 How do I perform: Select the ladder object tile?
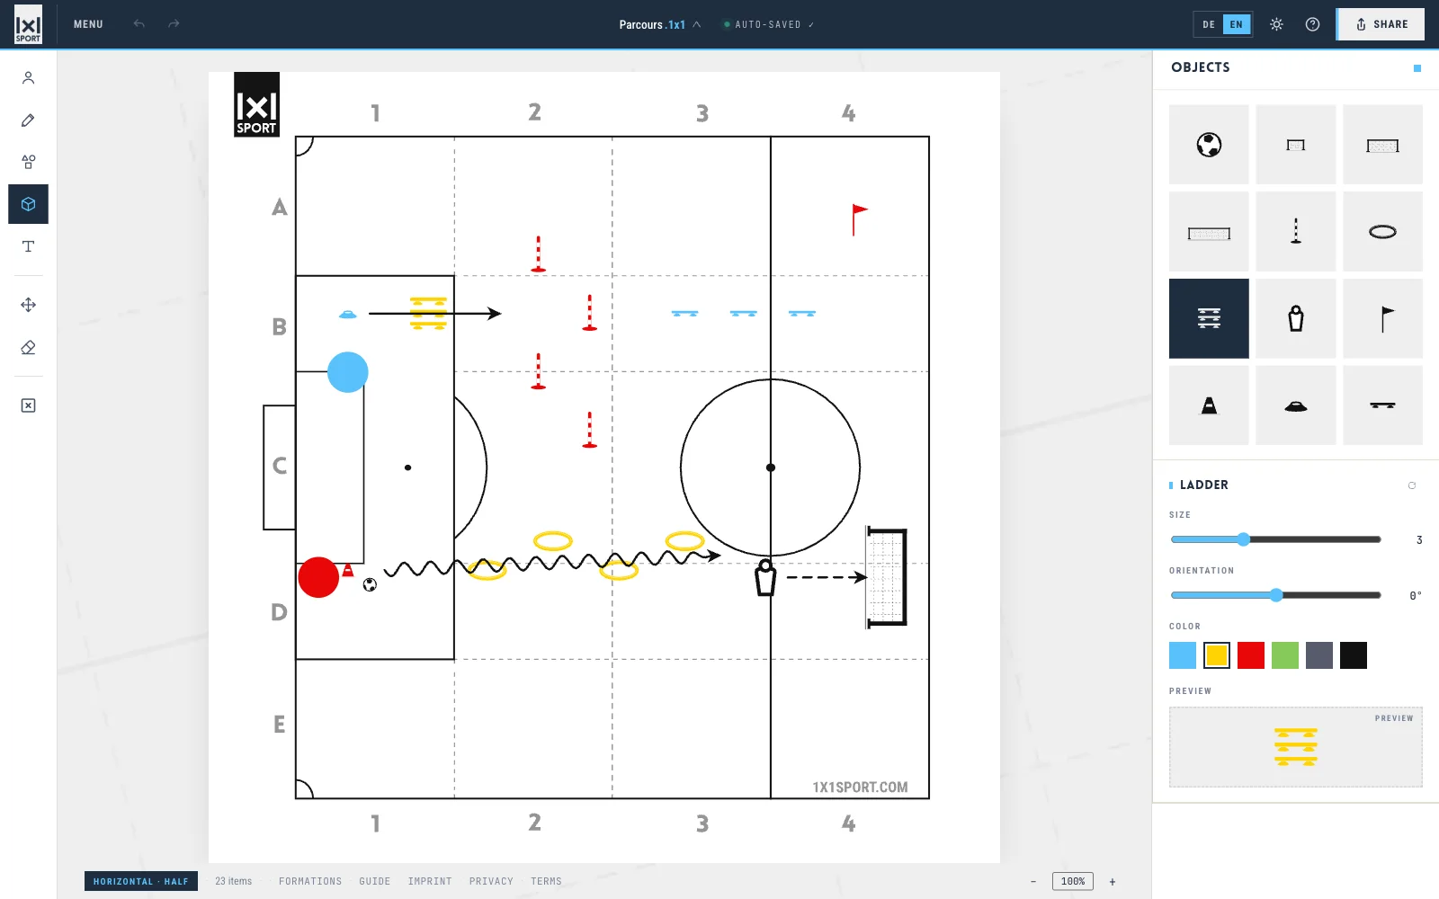(x=1209, y=318)
